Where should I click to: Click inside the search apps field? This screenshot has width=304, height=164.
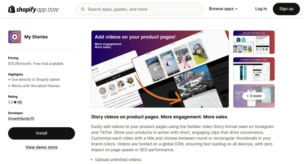click(140, 9)
